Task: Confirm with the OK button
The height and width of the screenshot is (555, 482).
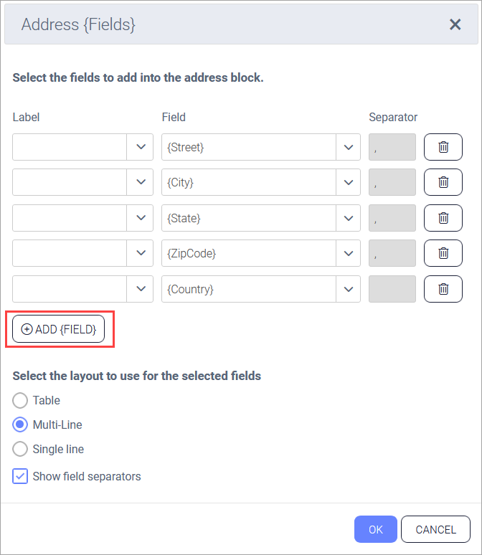Action: tap(376, 530)
